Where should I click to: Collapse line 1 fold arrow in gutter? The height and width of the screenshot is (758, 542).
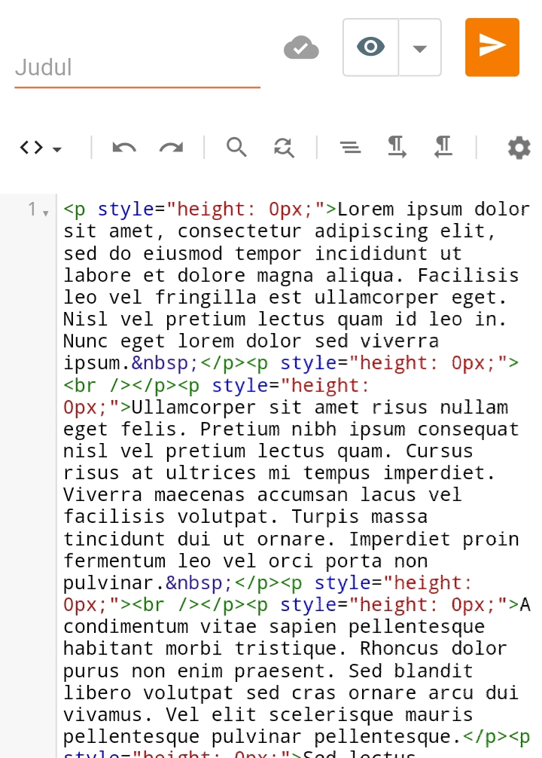45,213
